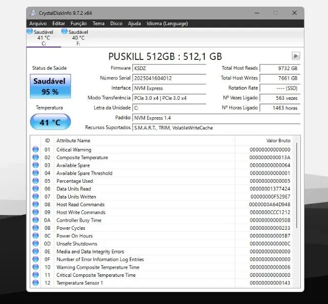The height and width of the screenshot is (304, 328).
Task: Open the Tema menu
Action: point(98,24)
